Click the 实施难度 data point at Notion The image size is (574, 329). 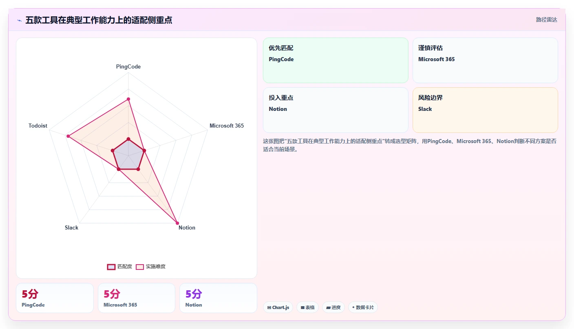pyautogui.click(x=177, y=223)
